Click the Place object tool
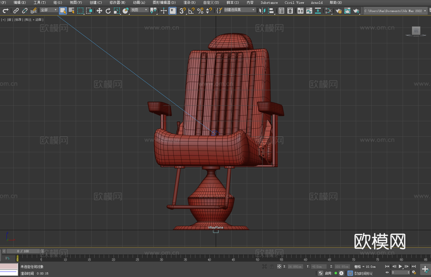This screenshot has width=431, height=277. click(126, 11)
